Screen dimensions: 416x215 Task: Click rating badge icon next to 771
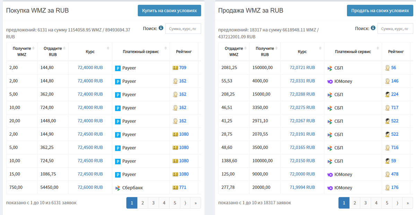175,188
